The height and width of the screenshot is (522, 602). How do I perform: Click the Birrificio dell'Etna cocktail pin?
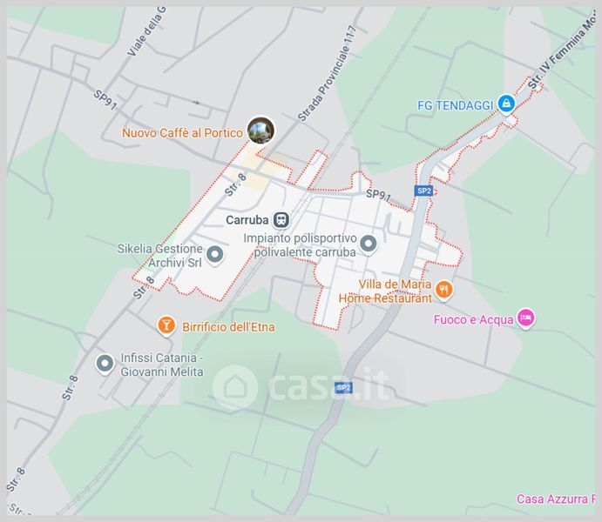[x=166, y=326]
